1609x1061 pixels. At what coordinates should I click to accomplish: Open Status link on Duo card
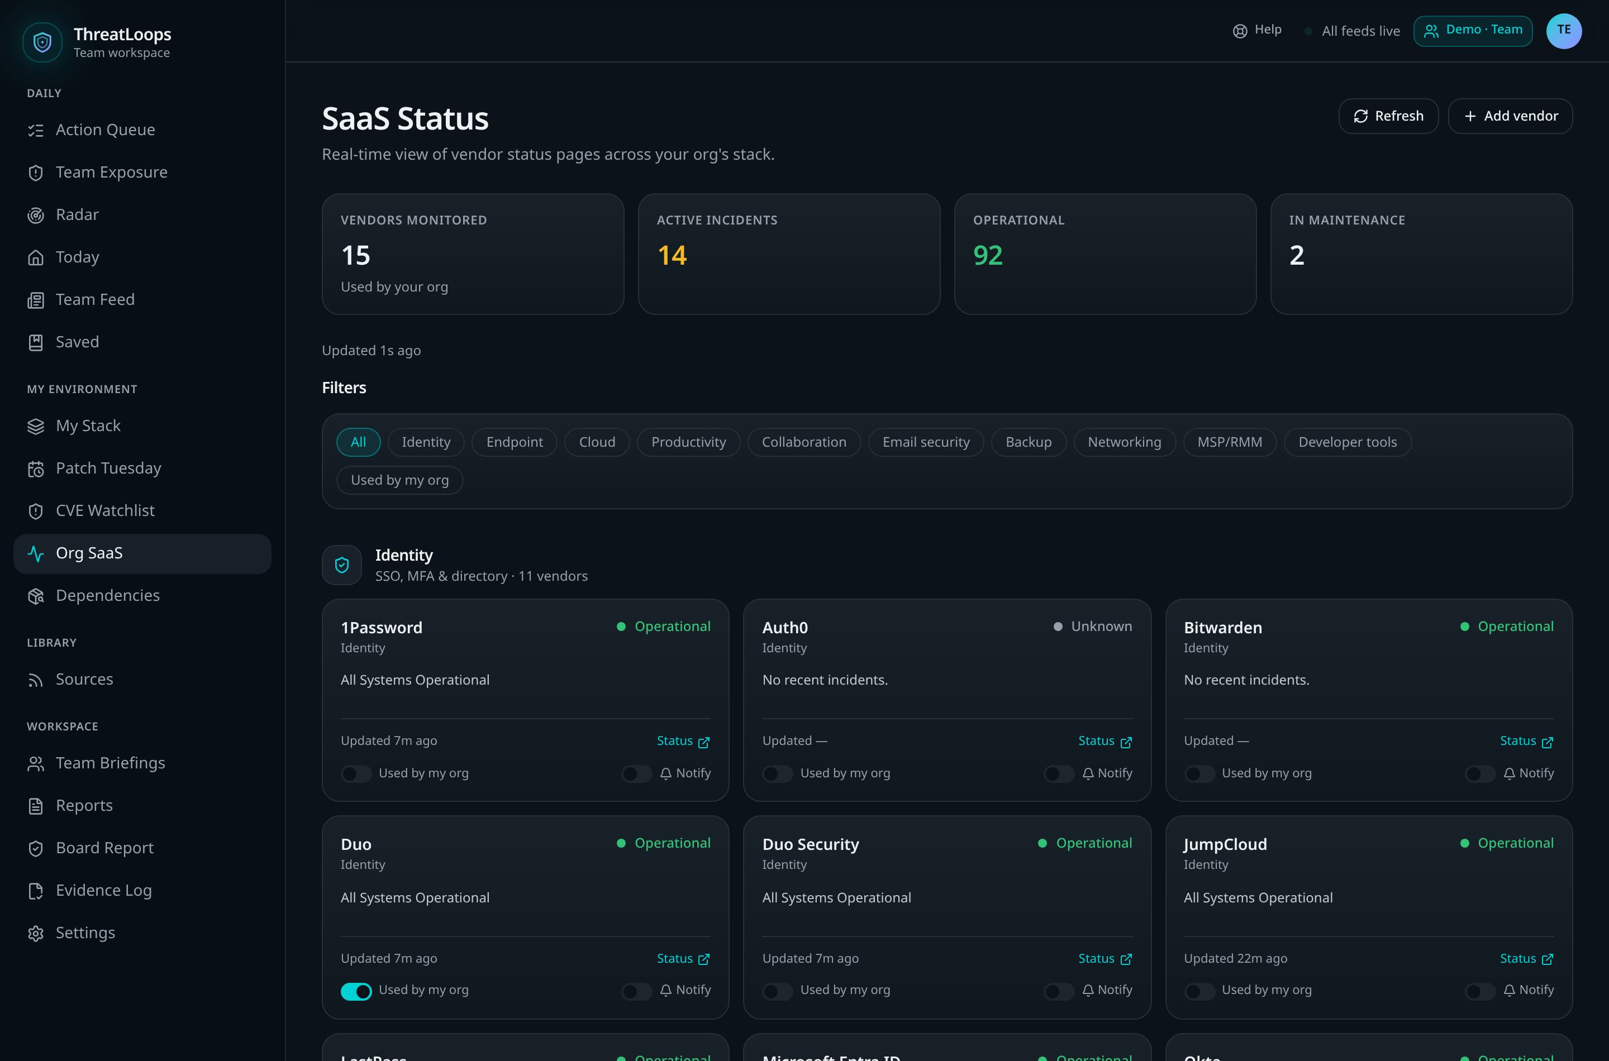683,959
